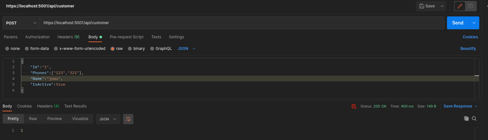The image size is (488, 140).
Task: Click in the request URL field
Action: pyautogui.click(x=242, y=23)
